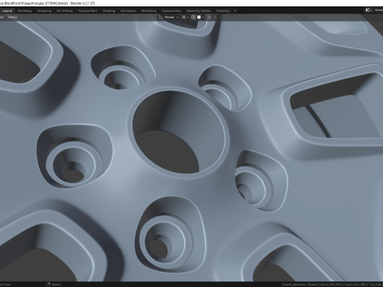Open the Scripting workspace tab
Viewport: 383px width, 287px height.
(x=223, y=11)
